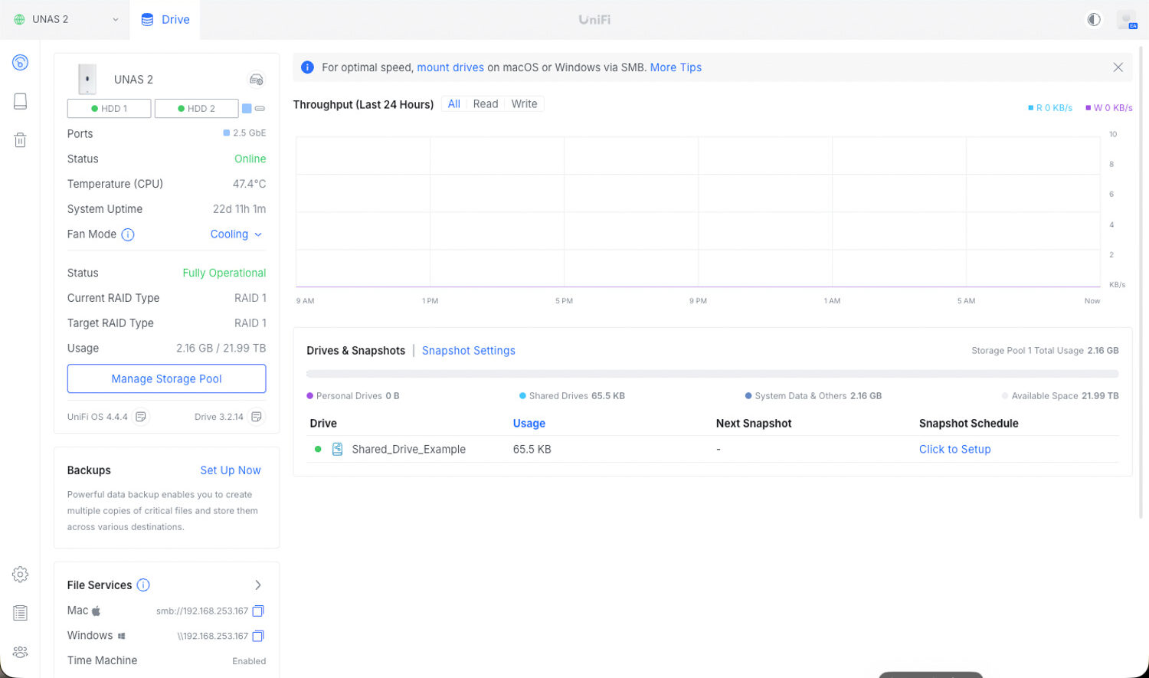Open UniFi OS 4.4.4 release notes icon
1149x678 pixels.
coord(141,417)
